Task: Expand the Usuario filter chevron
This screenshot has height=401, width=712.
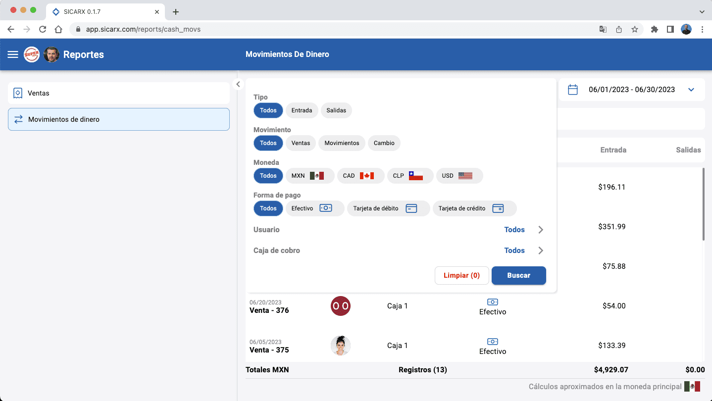Action: point(541,230)
